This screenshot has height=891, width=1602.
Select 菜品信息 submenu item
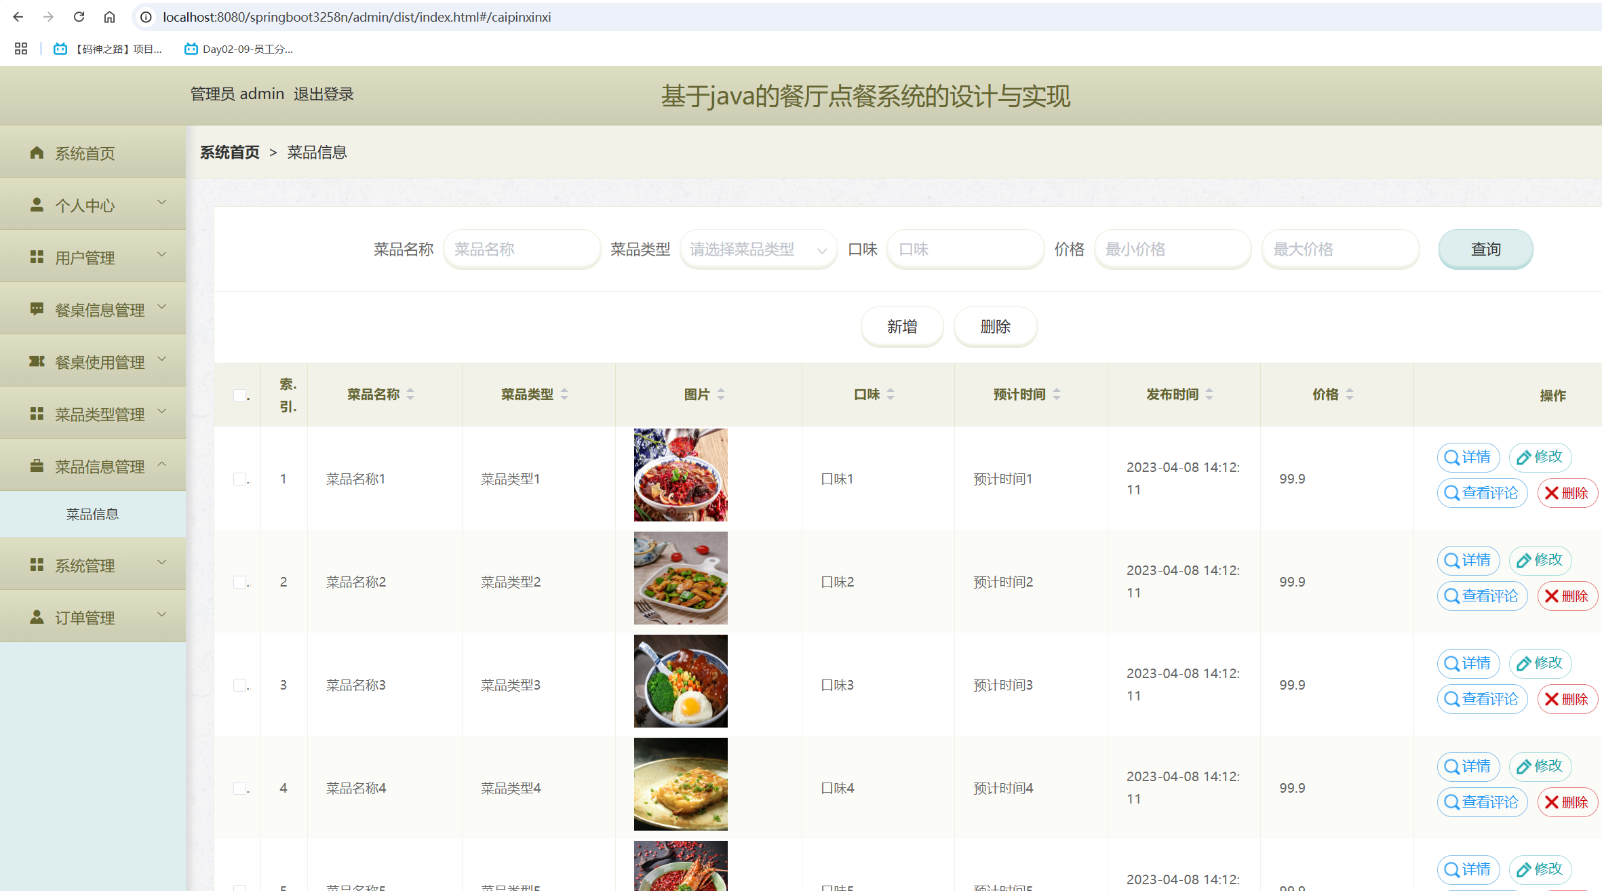tap(93, 514)
